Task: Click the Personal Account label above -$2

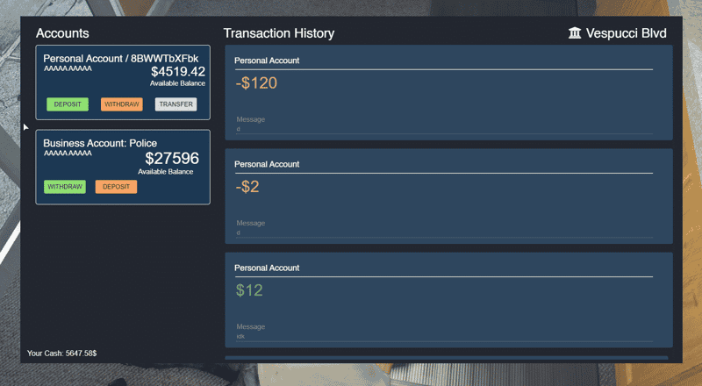Action: point(267,164)
